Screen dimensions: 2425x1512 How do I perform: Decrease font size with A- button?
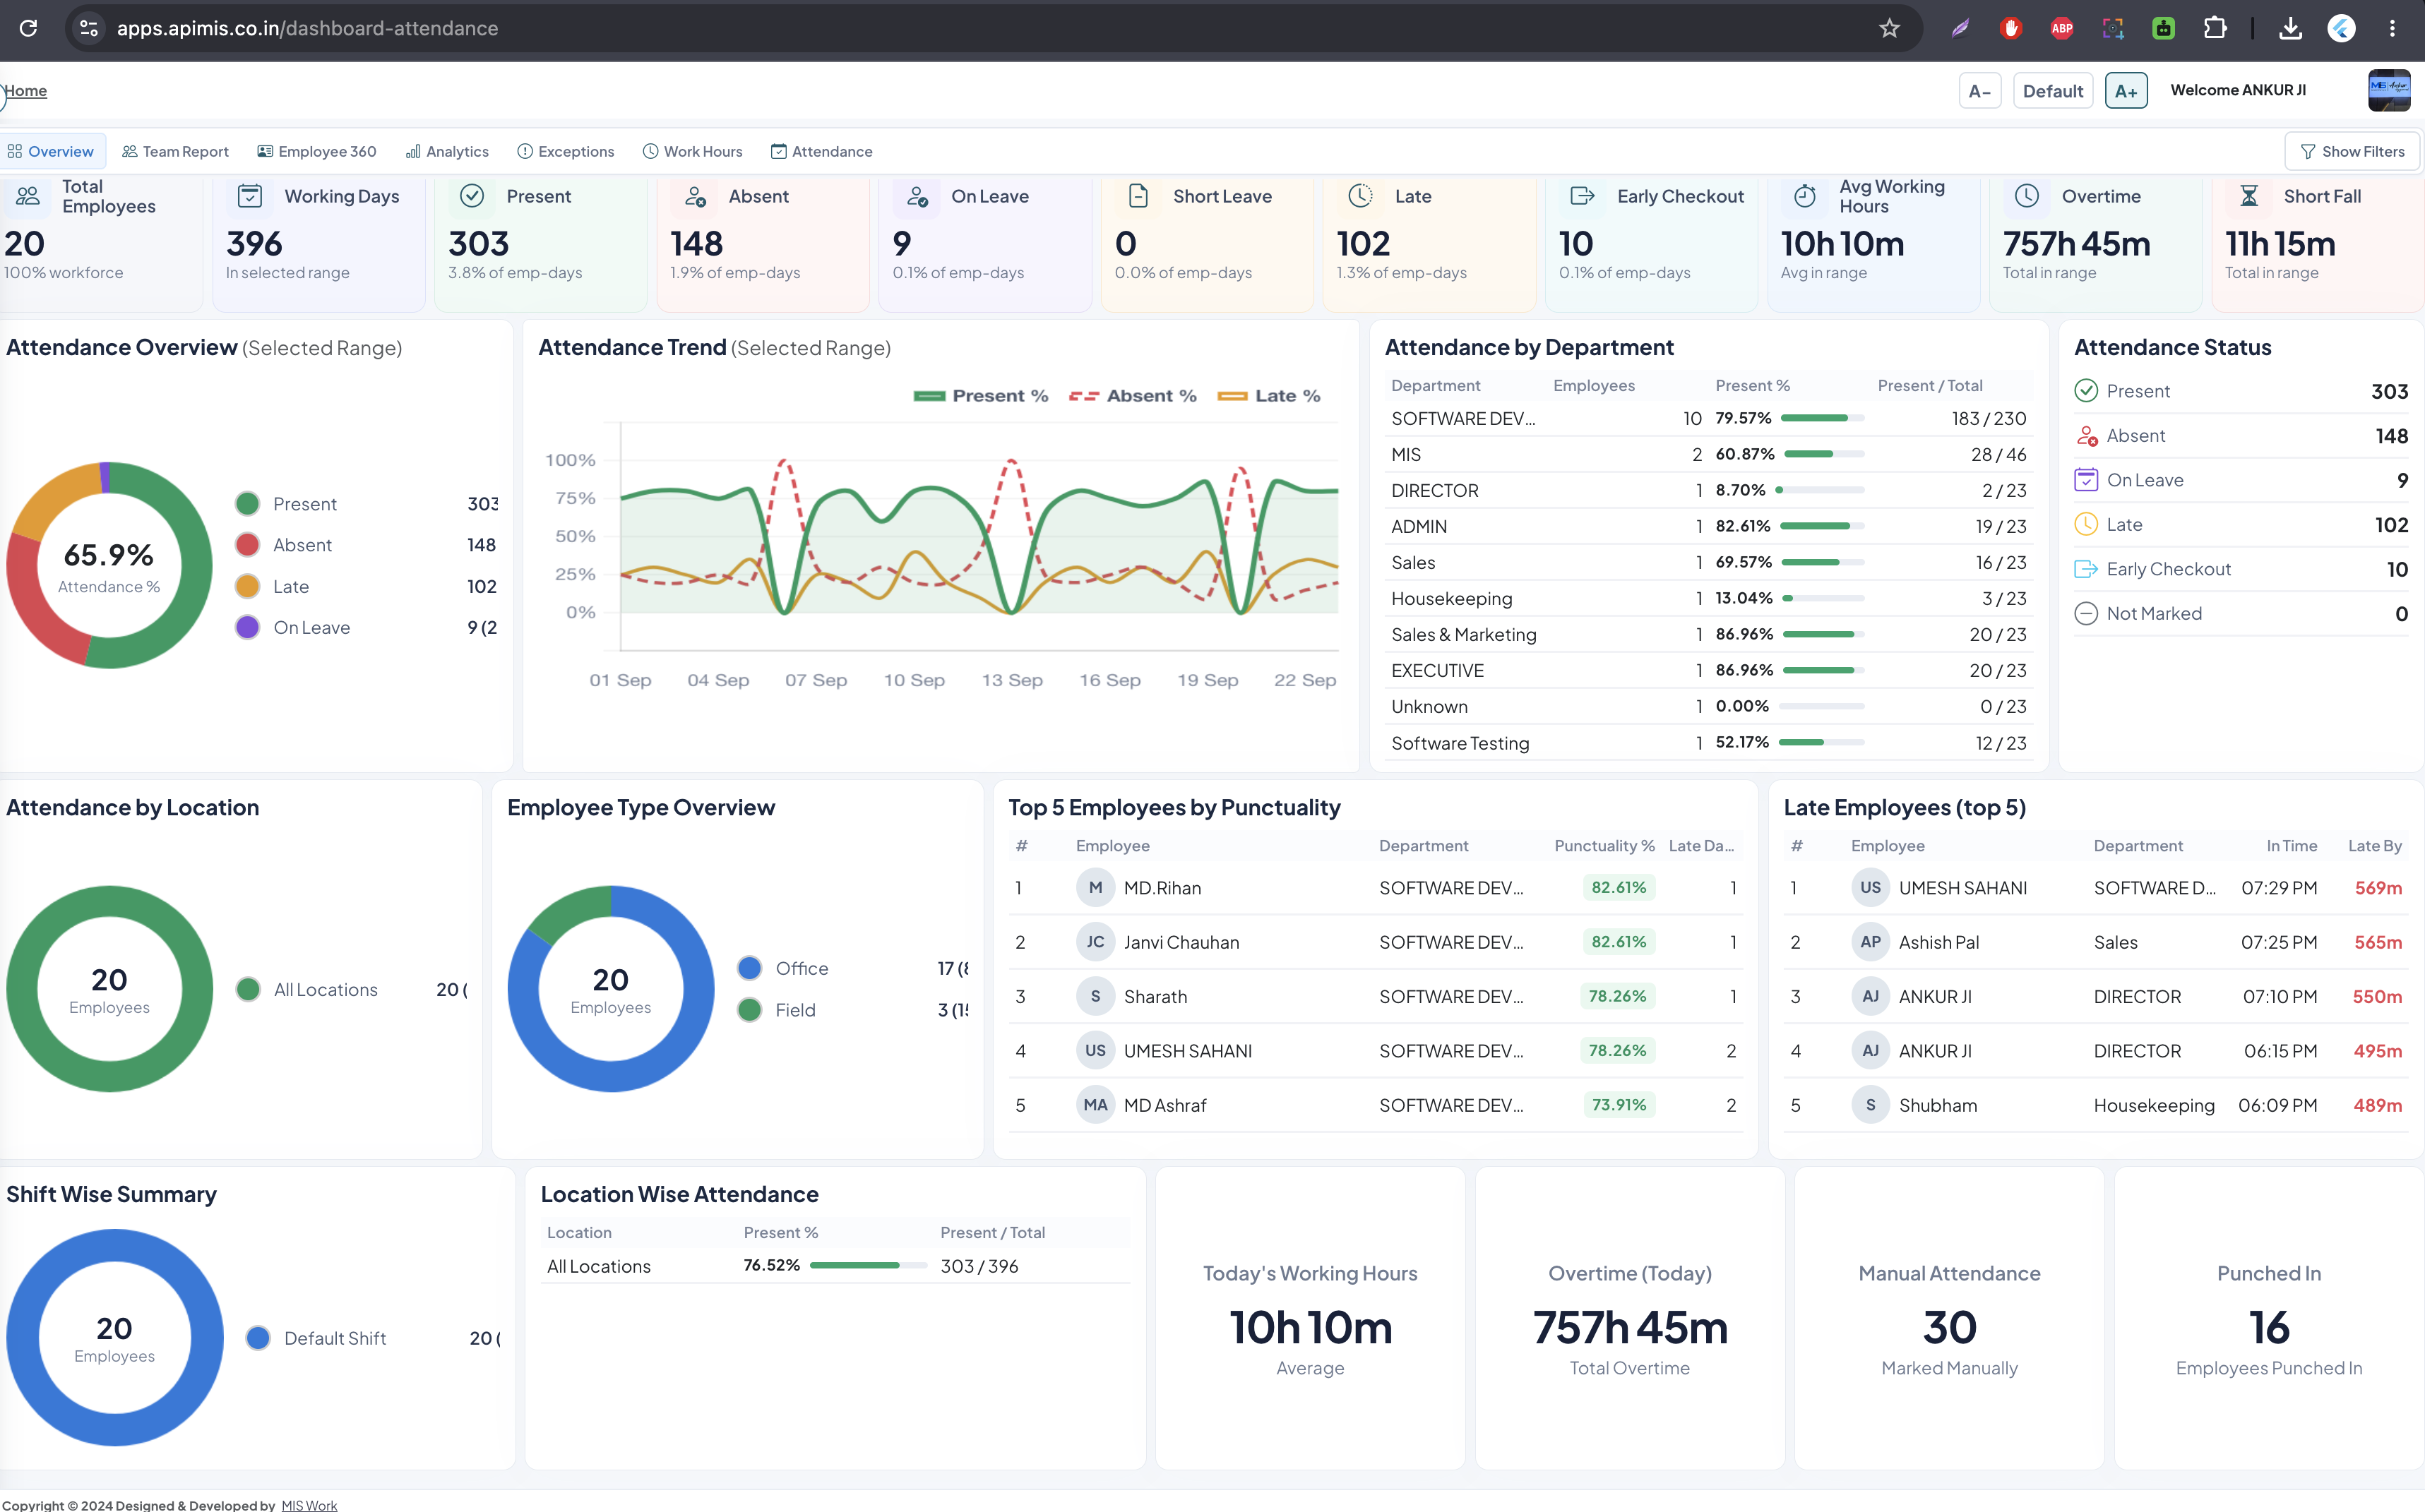1980,91
